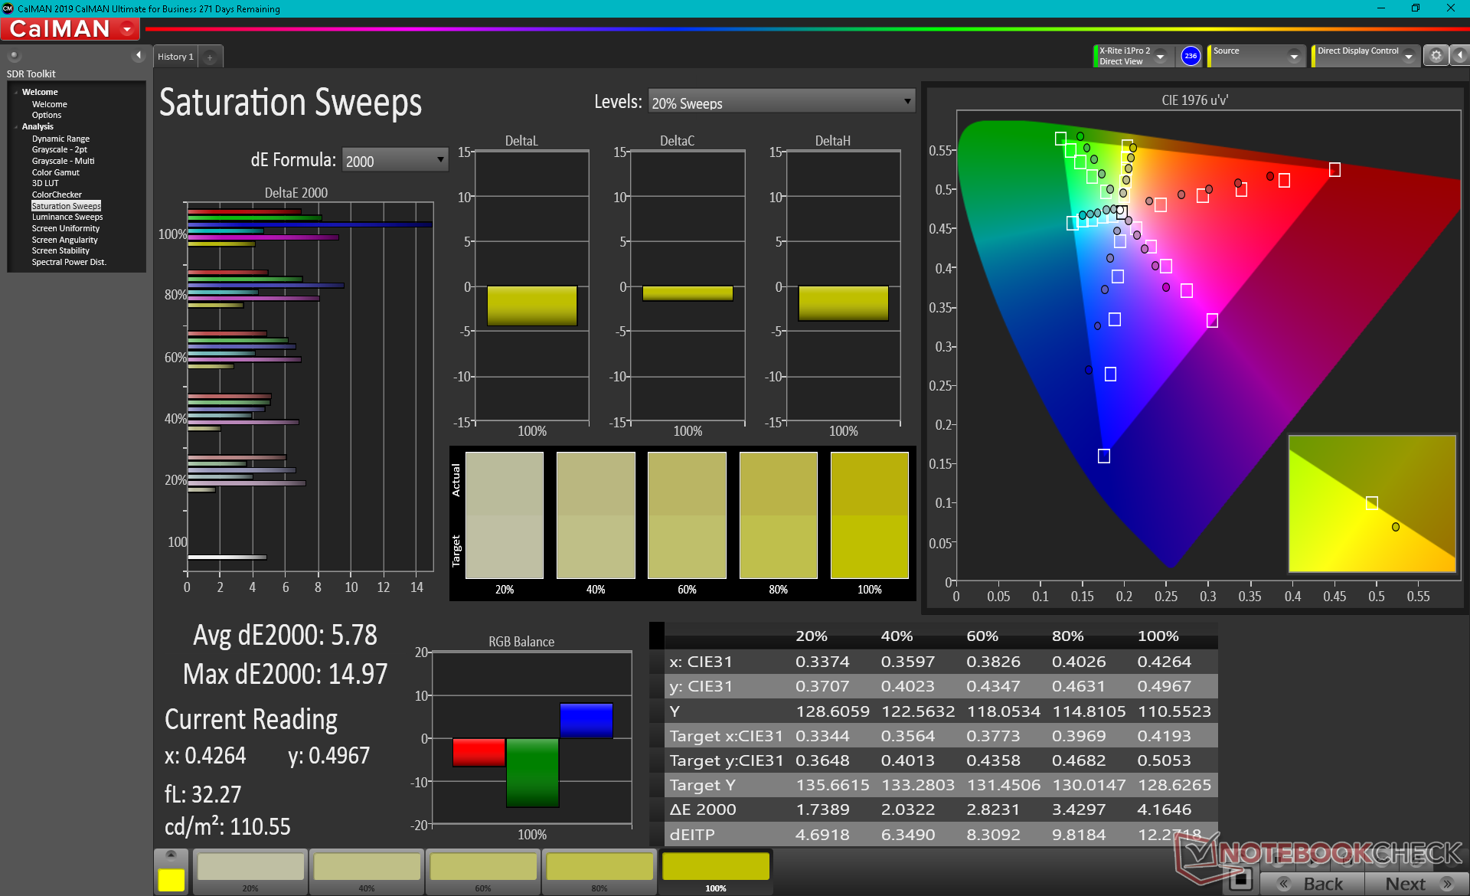Click the blue 236 meter mode circle
Screen dimensions: 1470x896
point(1191,56)
